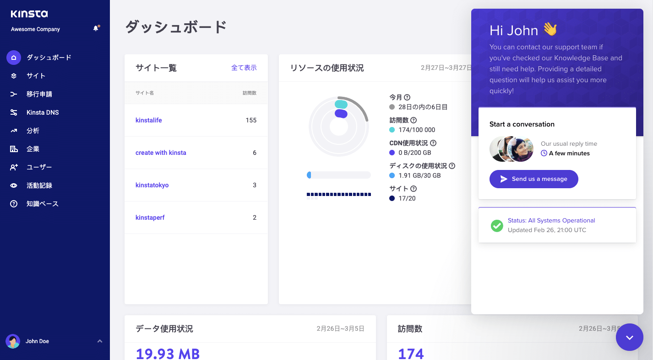
Task: Open the 知識ベース knowledge base icon
Action: [14, 203]
